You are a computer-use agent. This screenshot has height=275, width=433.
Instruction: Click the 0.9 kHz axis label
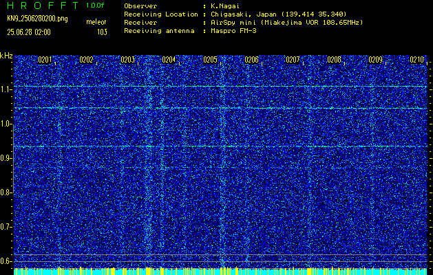(x=6, y=158)
